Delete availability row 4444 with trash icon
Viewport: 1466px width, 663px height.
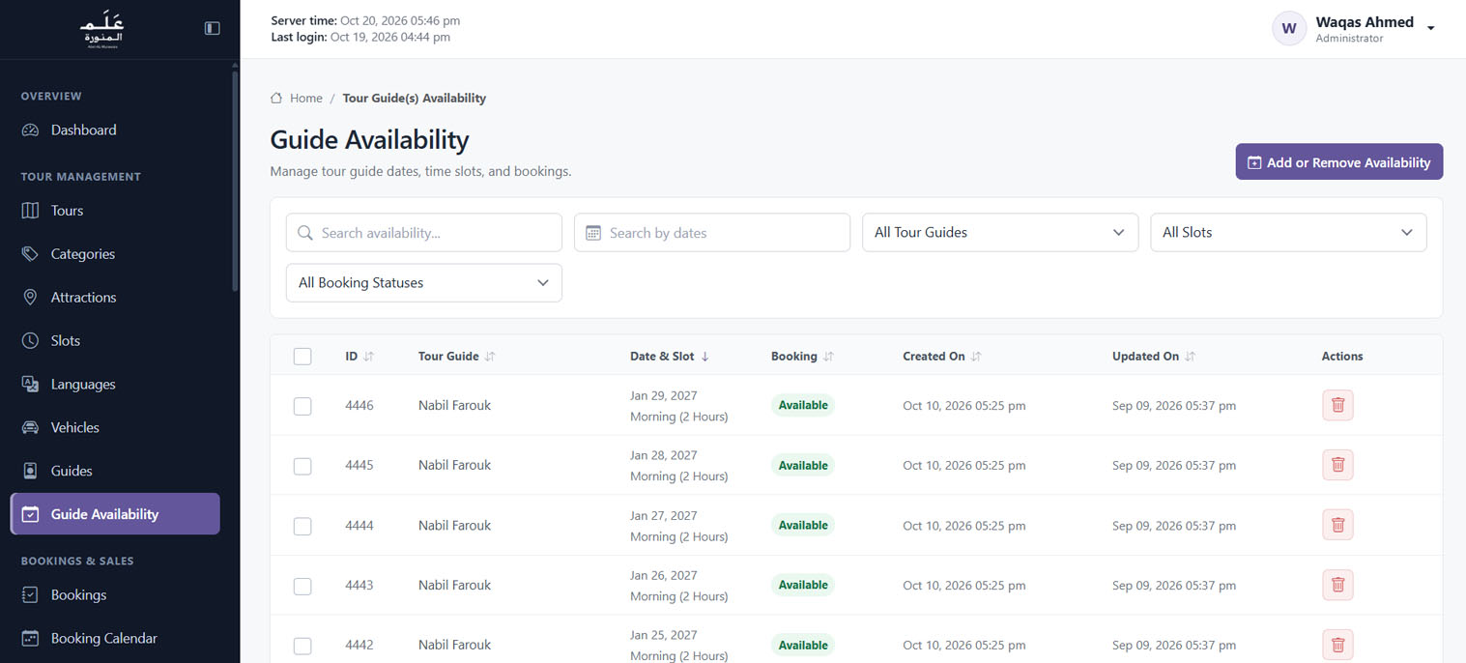pyautogui.click(x=1337, y=525)
